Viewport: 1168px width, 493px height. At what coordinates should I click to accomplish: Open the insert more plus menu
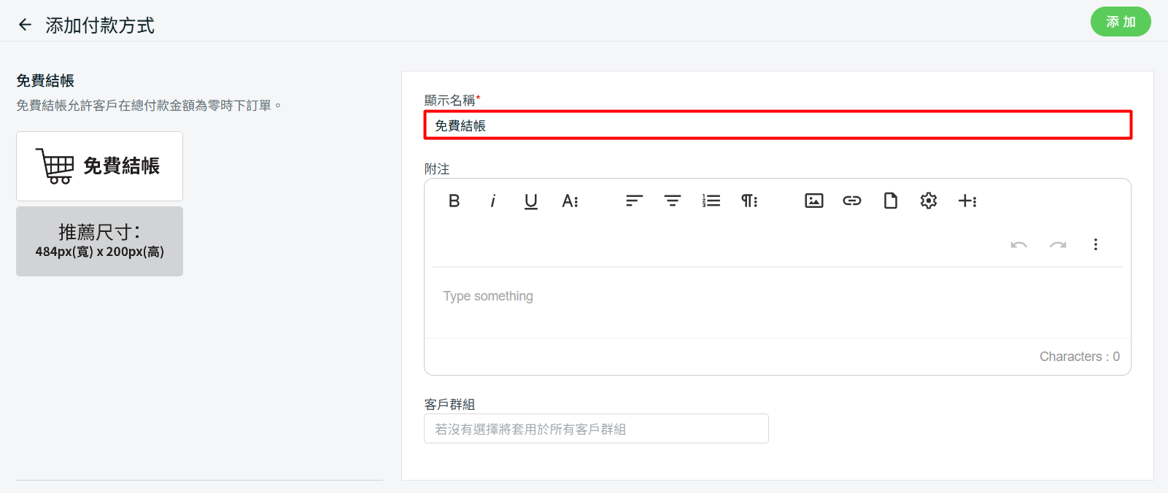[x=967, y=201]
